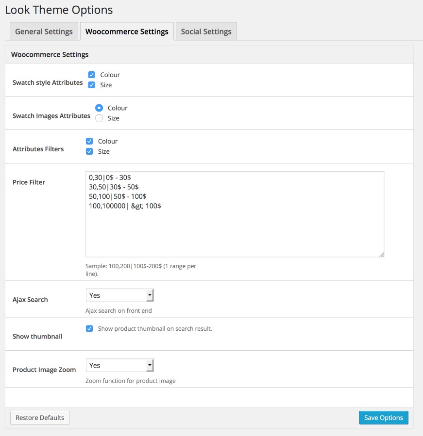Image resolution: width=423 pixels, height=436 pixels.
Task: Disable Size in Attributes Filters
Action: click(x=89, y=151)
